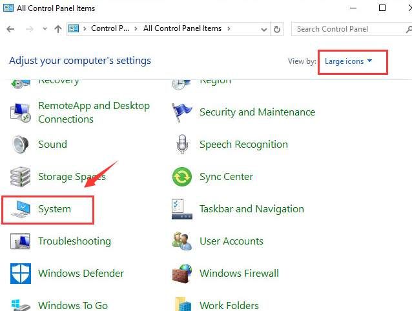Image resolution: width=412 pixels, height=311 pixels.
Task: Click the User Accounts people icon
Action: [182, 241]
